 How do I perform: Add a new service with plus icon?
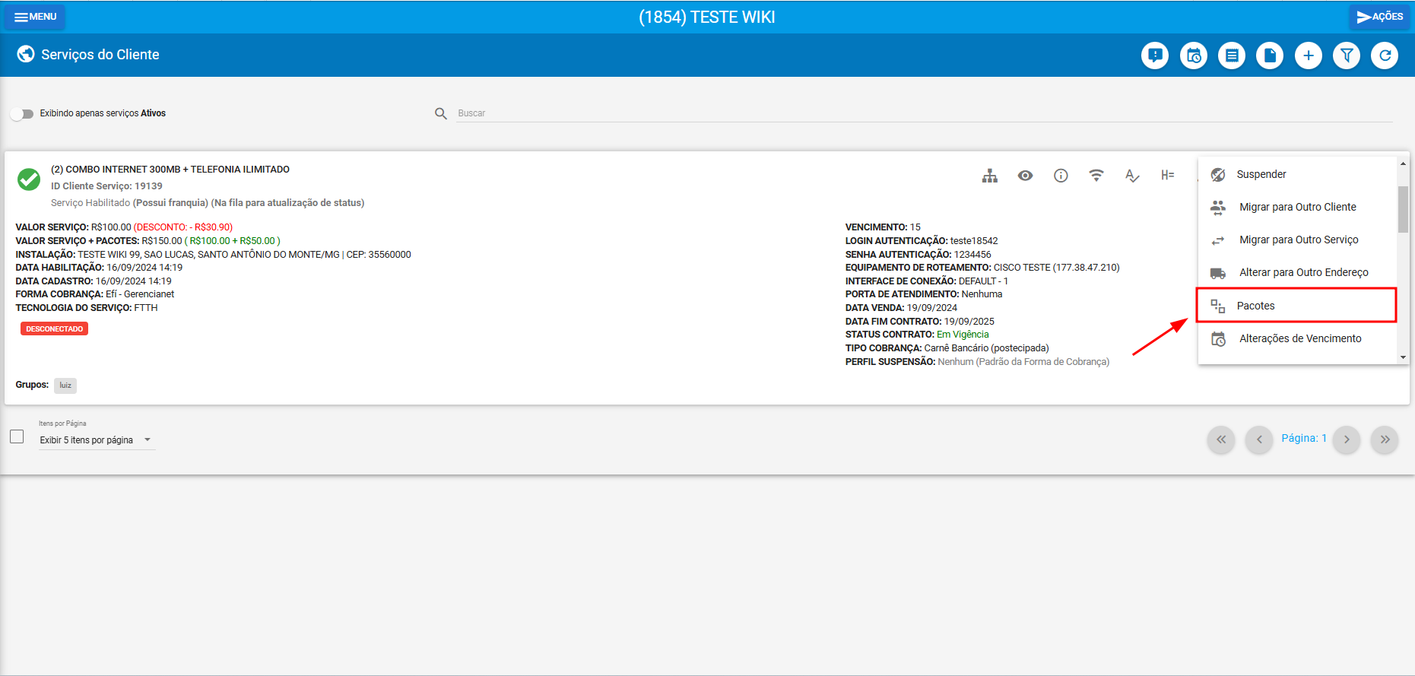pyautogui.click(x=1309, y=56)
